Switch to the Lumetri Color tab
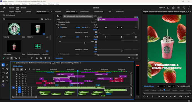The height and width of the screenshot is (102, 192). point(84,12)
